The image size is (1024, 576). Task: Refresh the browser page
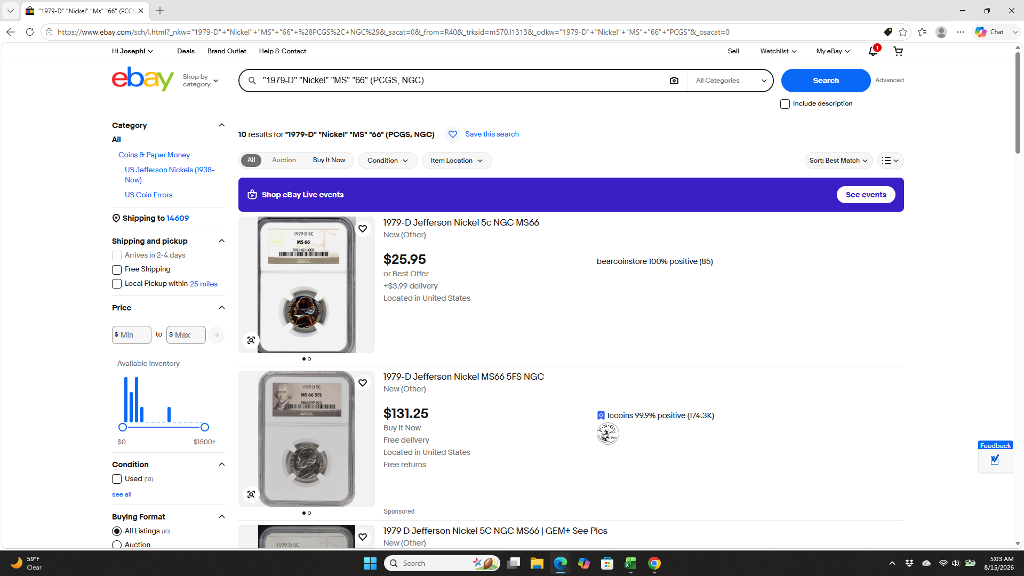click(x=30, y=32)
